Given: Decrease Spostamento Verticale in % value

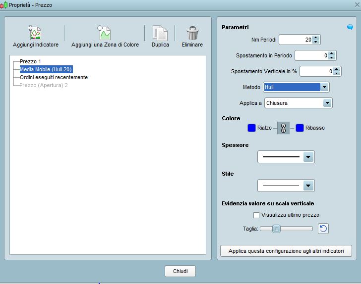Looking at the screenshot, I should pos(336,73).
